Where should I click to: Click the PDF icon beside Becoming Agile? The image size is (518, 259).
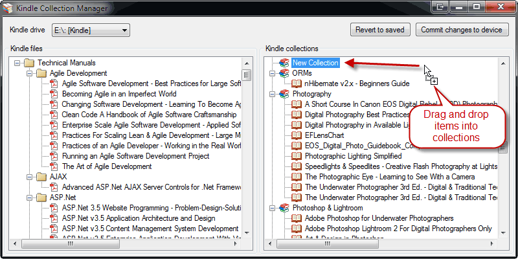[x=54, y=94]
